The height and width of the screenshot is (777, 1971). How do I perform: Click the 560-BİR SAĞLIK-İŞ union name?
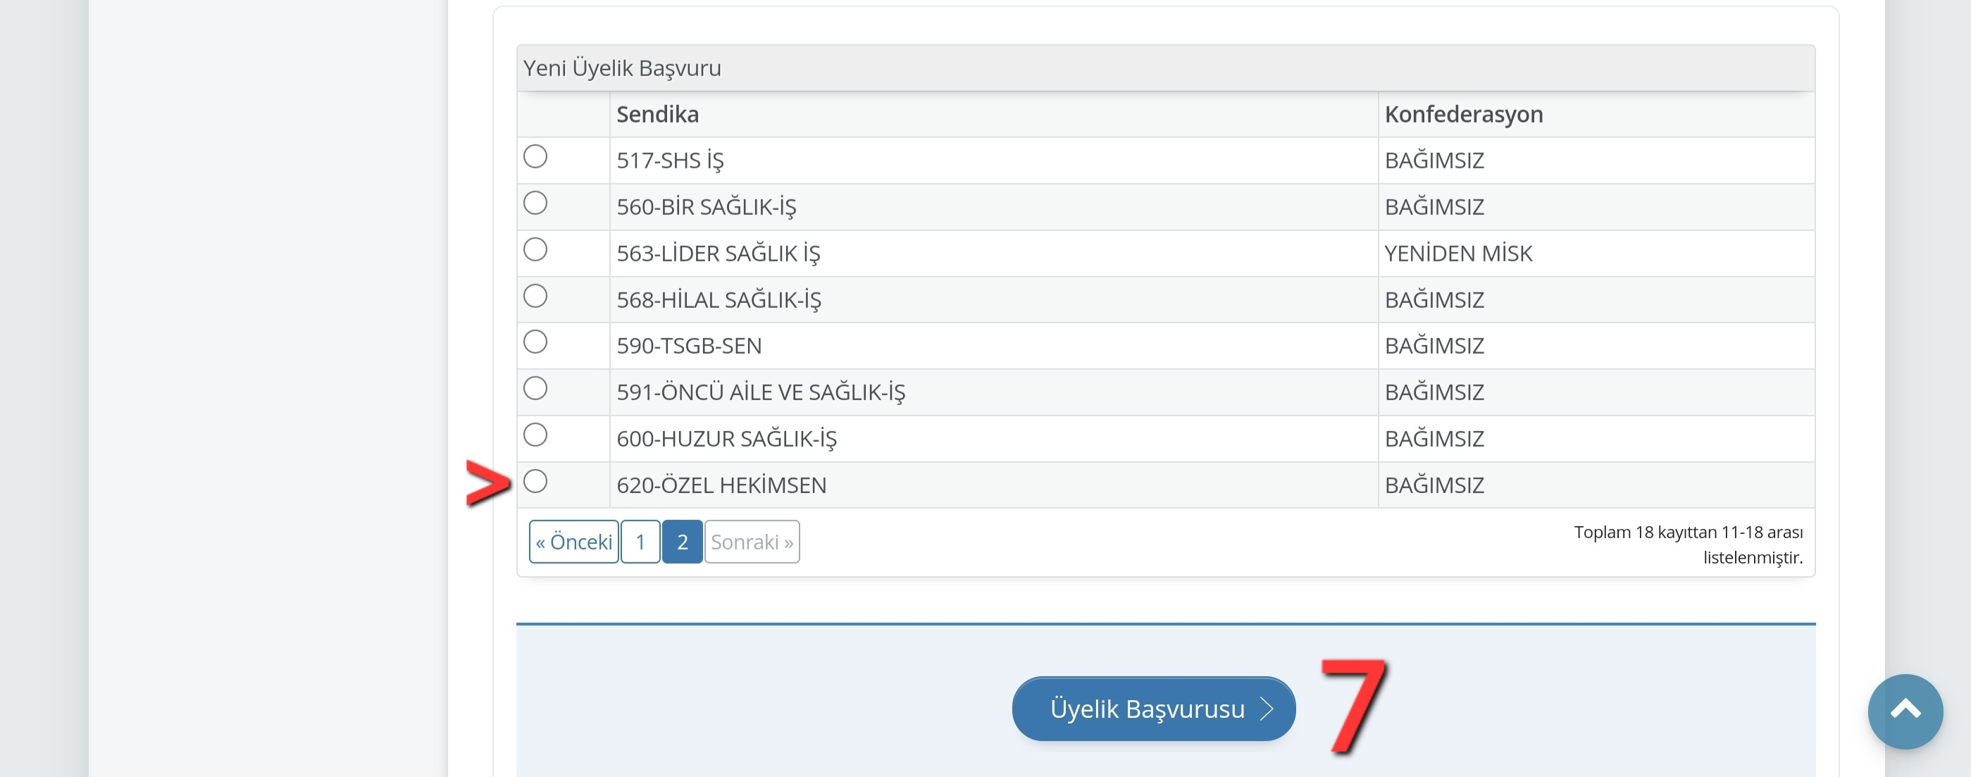click(x=707, y=207)
